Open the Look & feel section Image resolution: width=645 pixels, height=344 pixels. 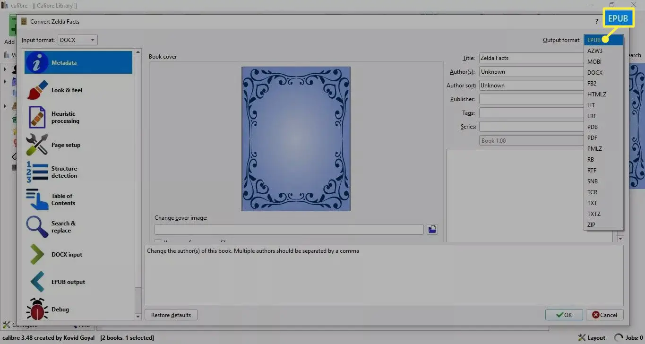point(78,90)
